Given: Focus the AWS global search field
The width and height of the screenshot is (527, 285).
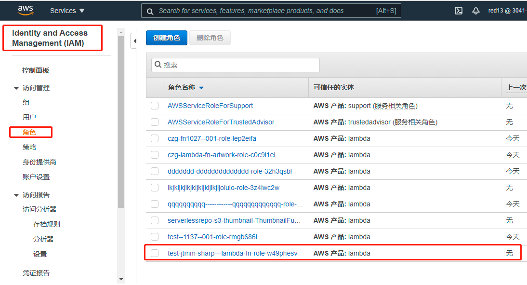Looking at the screenshot, I should (x=271, y=11).
